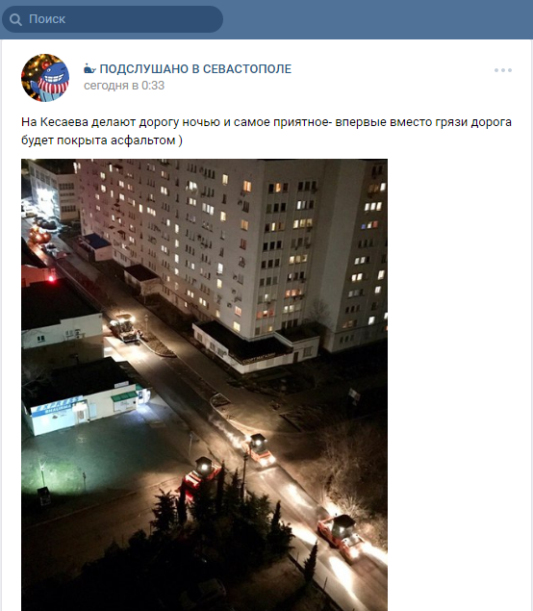This screenshot has height=611, width=533.
Task: Click the illuminated Express shop building in the photo
Action: tap(86, 401)
